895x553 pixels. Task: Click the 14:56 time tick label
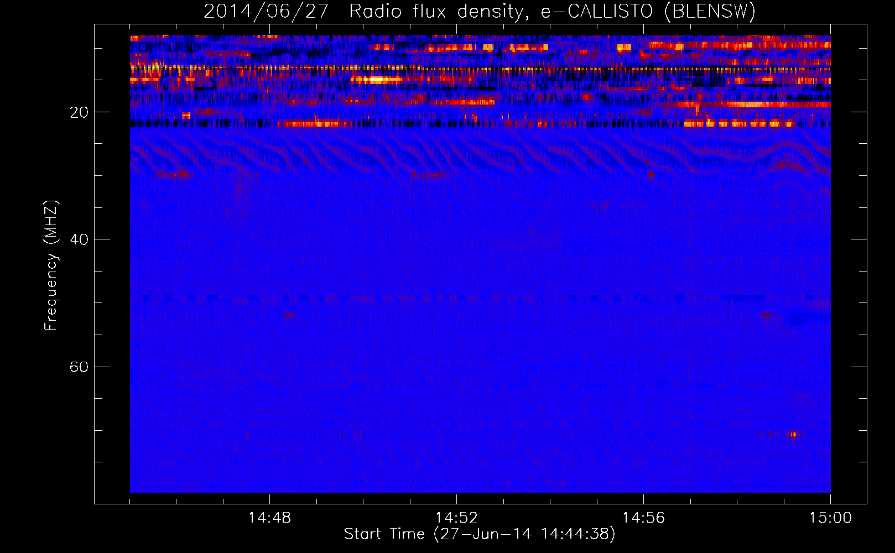(x=643, y=518)
